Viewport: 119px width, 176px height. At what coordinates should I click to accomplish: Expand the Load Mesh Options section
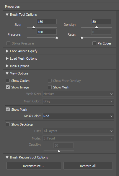(7, 58)
